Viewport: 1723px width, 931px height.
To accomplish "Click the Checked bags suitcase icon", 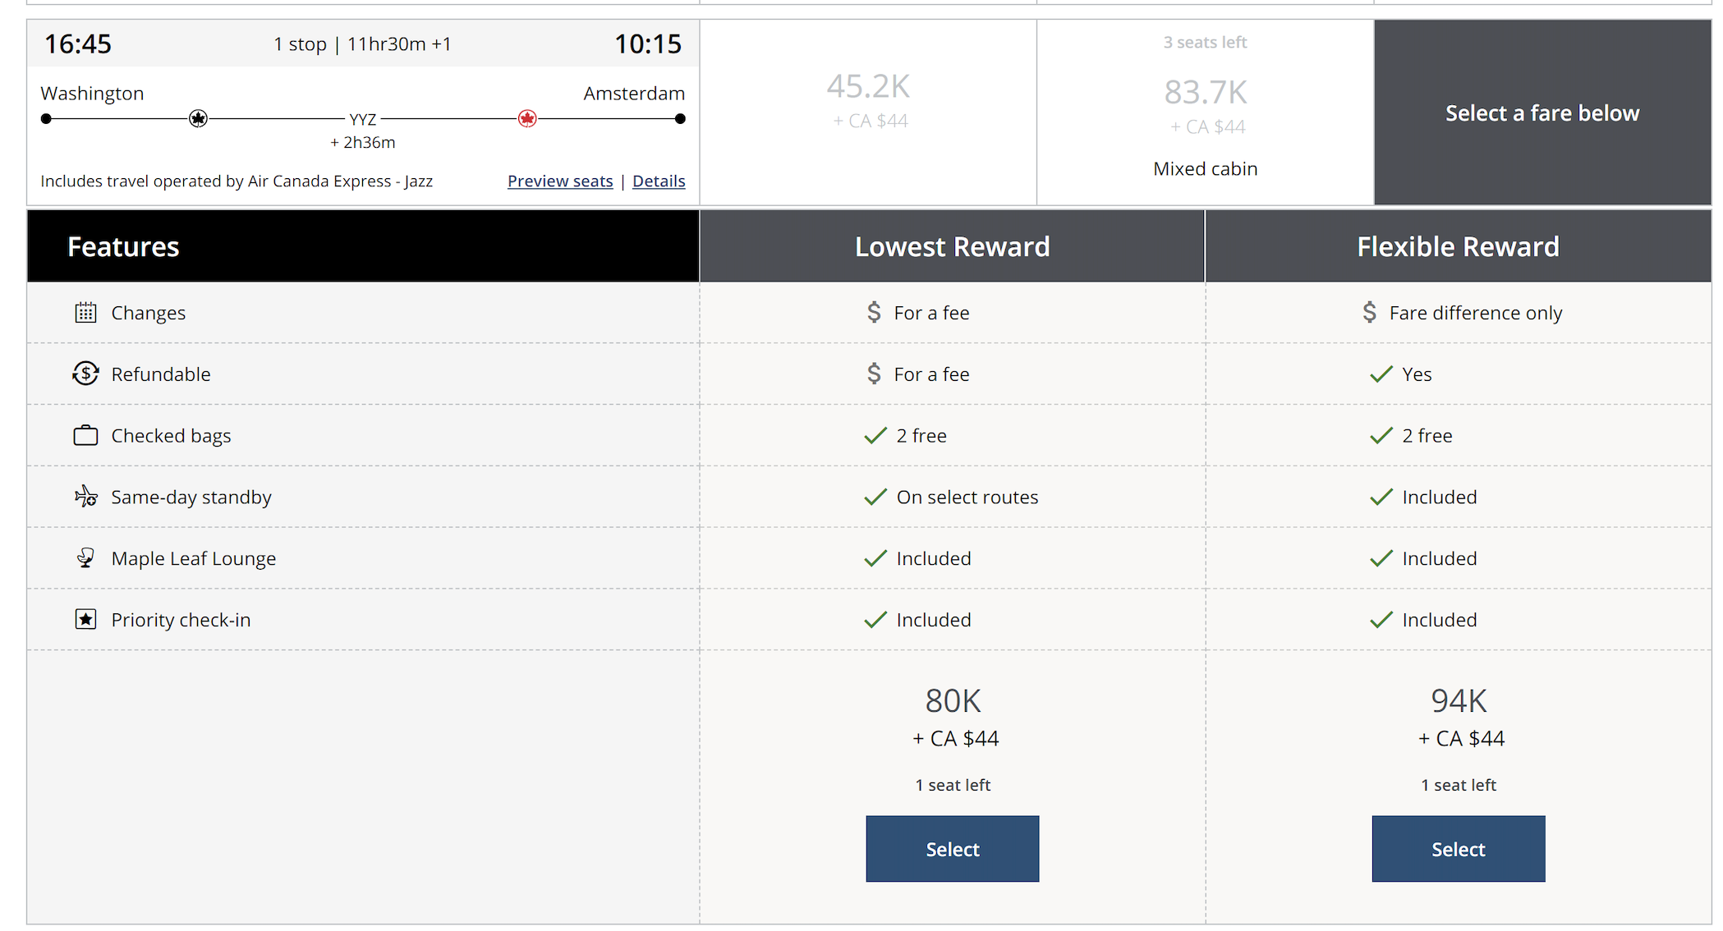I will click(x=85, y=435).
